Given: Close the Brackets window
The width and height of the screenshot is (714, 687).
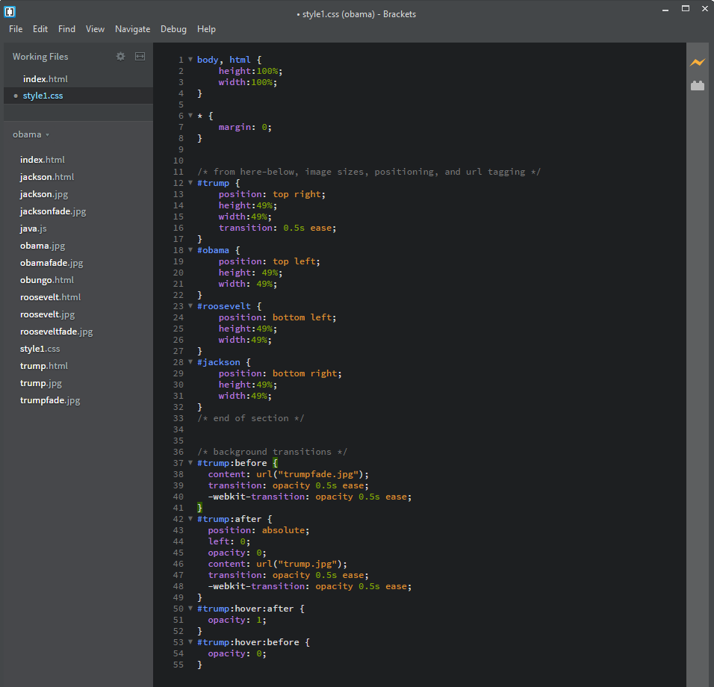Looking at the screenshot, I should tap(705, 8).
